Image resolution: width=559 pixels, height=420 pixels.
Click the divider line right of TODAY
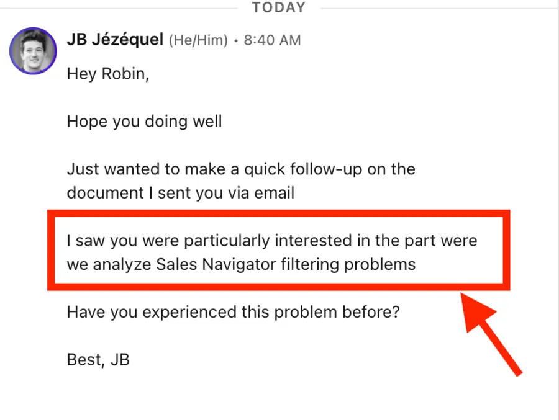(435, 7)
